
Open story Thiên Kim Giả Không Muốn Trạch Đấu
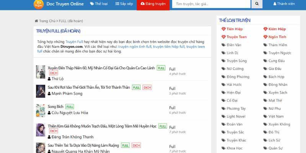coord(102,126)
